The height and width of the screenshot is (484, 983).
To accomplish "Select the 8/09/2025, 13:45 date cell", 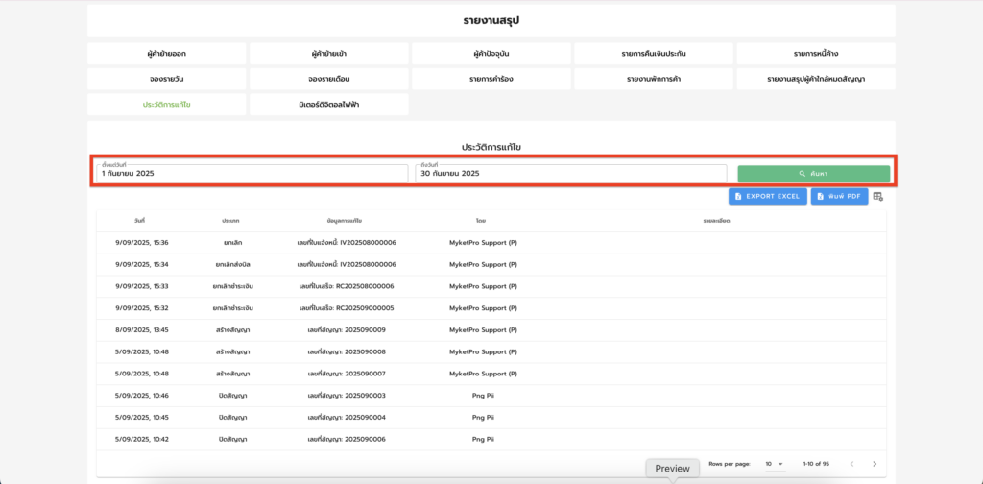I will pyautogui.click(x=142, y=329).
